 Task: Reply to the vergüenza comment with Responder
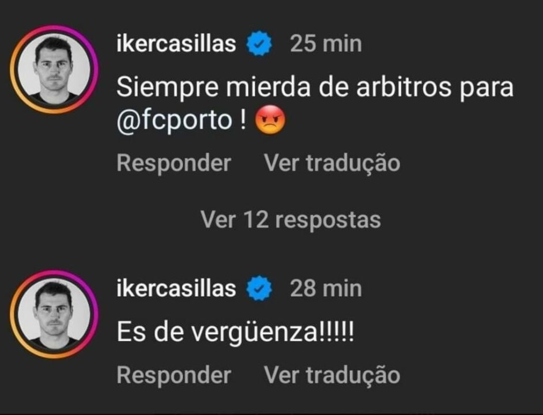174,375
